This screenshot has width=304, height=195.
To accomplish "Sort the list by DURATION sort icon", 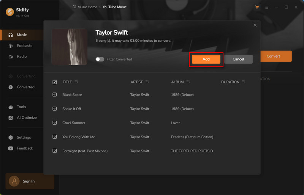I will [244, 82].
